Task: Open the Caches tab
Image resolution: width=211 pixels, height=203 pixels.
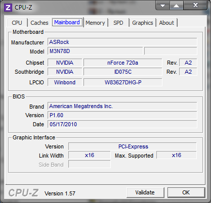Action: 39,23
